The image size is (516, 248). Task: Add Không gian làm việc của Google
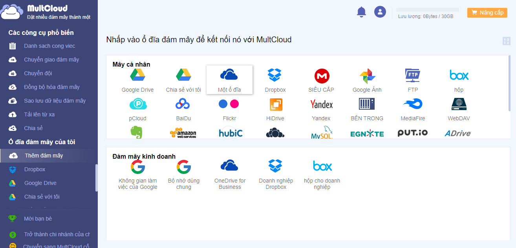coord(138,175)
